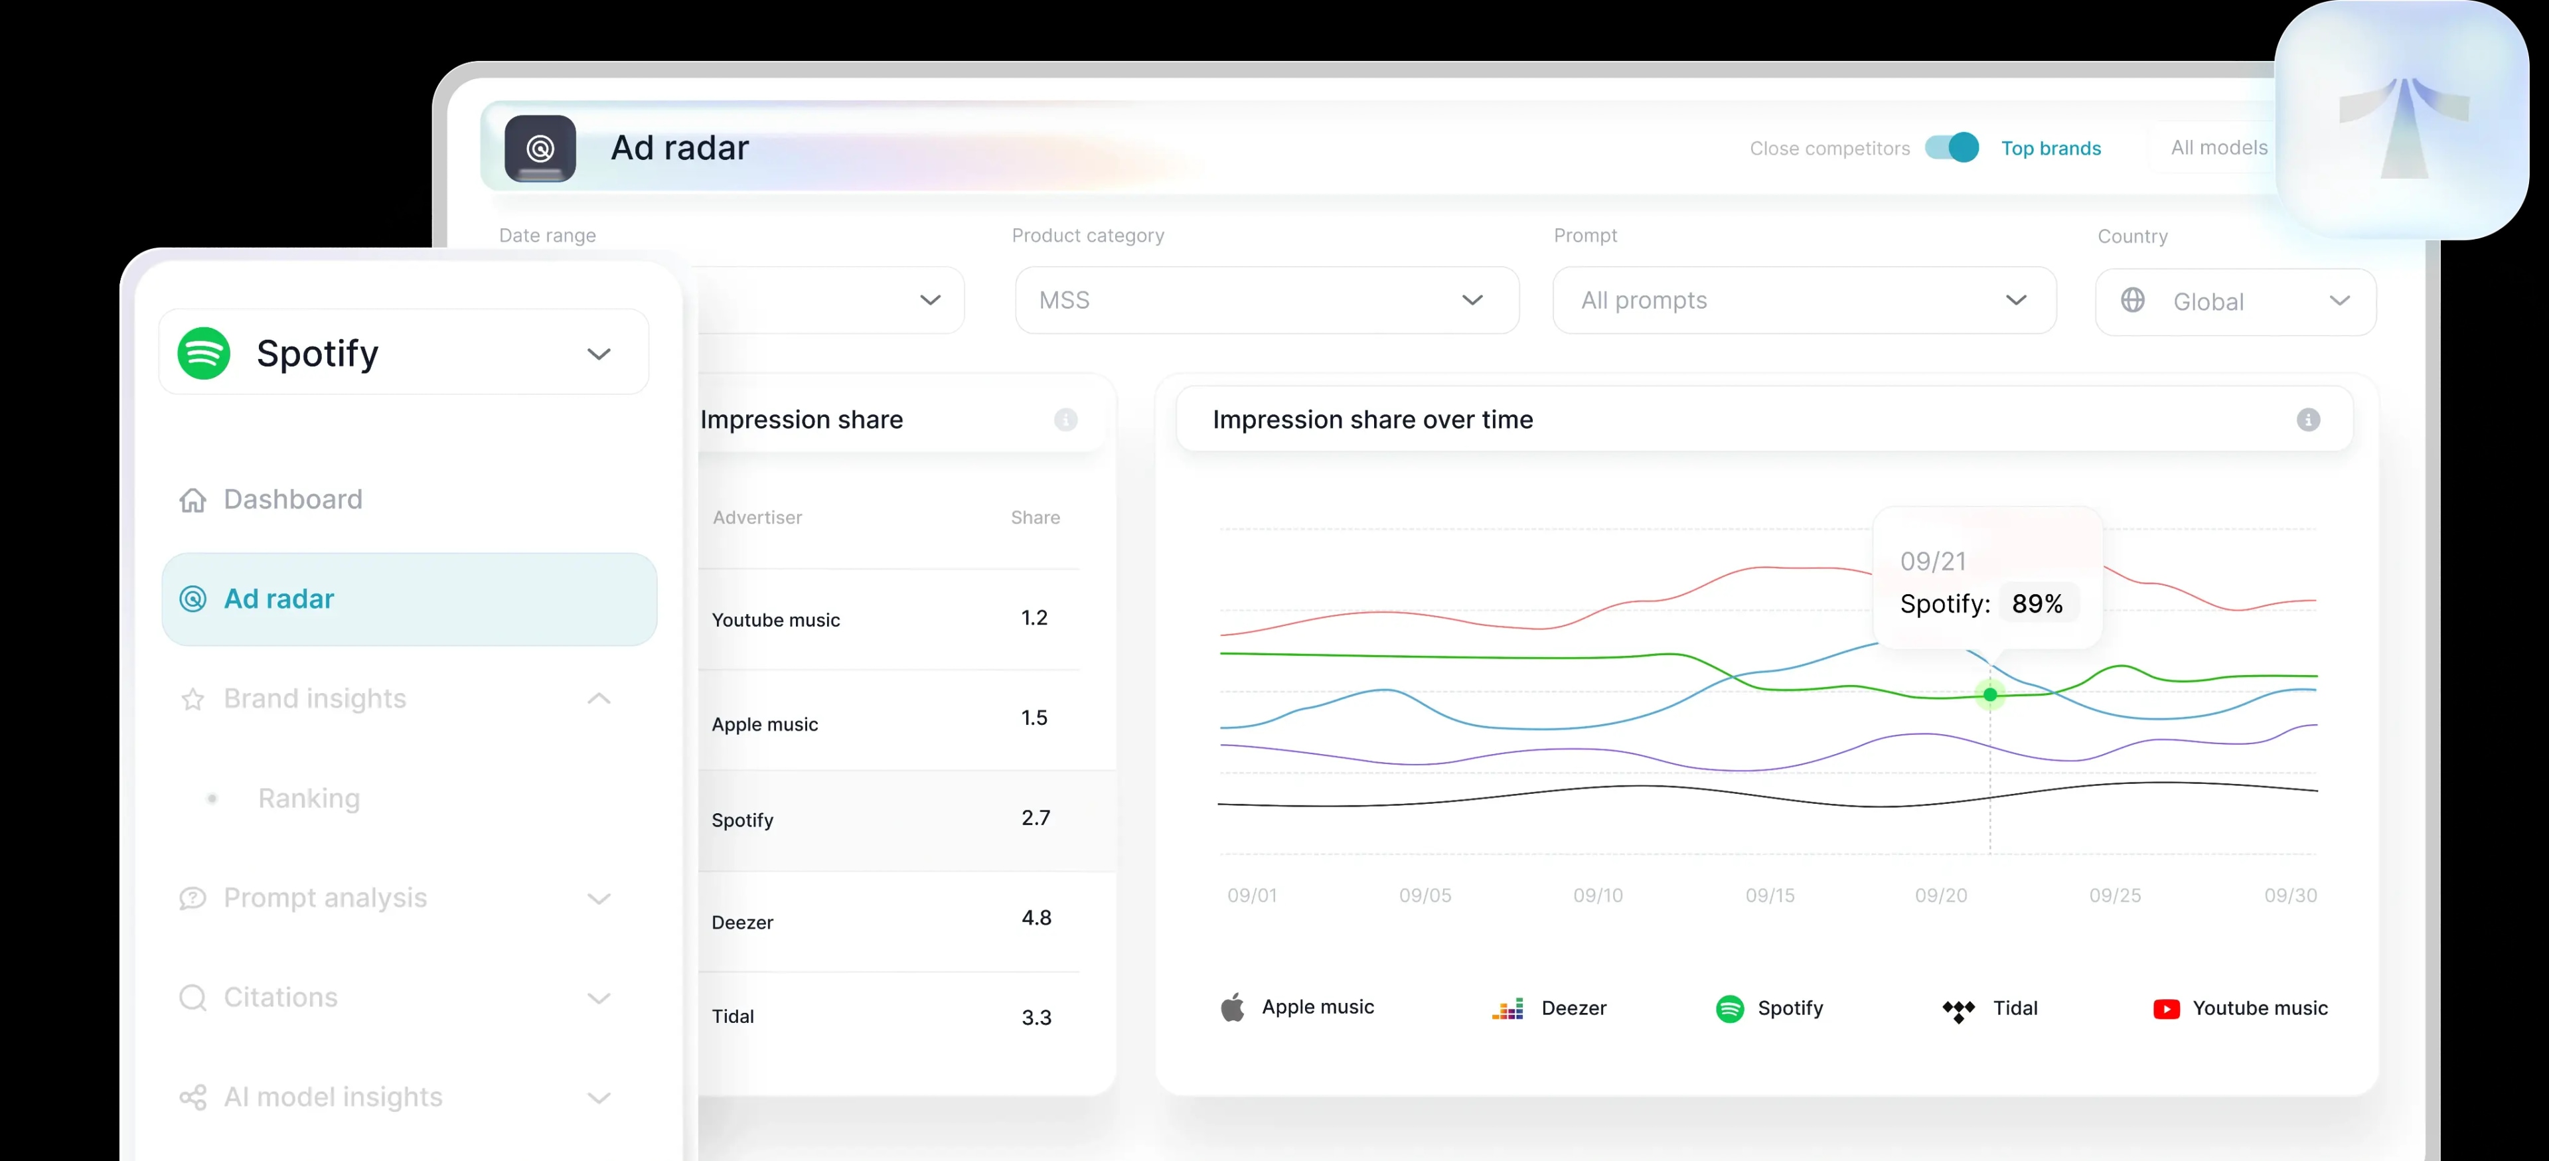
Task: Click the Ad radar target icon in sidebar
Action: pyautogui.click(x=193, y=599)
